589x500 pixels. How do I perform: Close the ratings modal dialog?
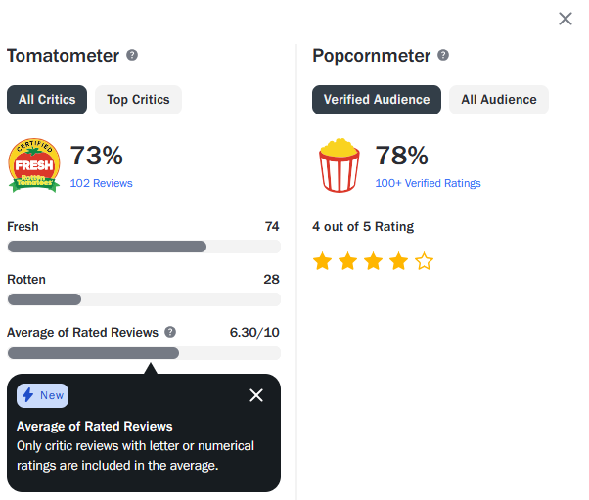(565, 19)
